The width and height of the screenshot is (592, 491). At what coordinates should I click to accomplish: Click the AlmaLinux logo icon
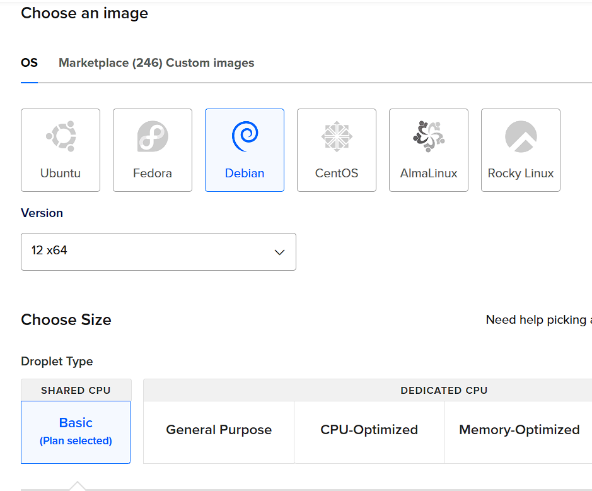(429, 136)
